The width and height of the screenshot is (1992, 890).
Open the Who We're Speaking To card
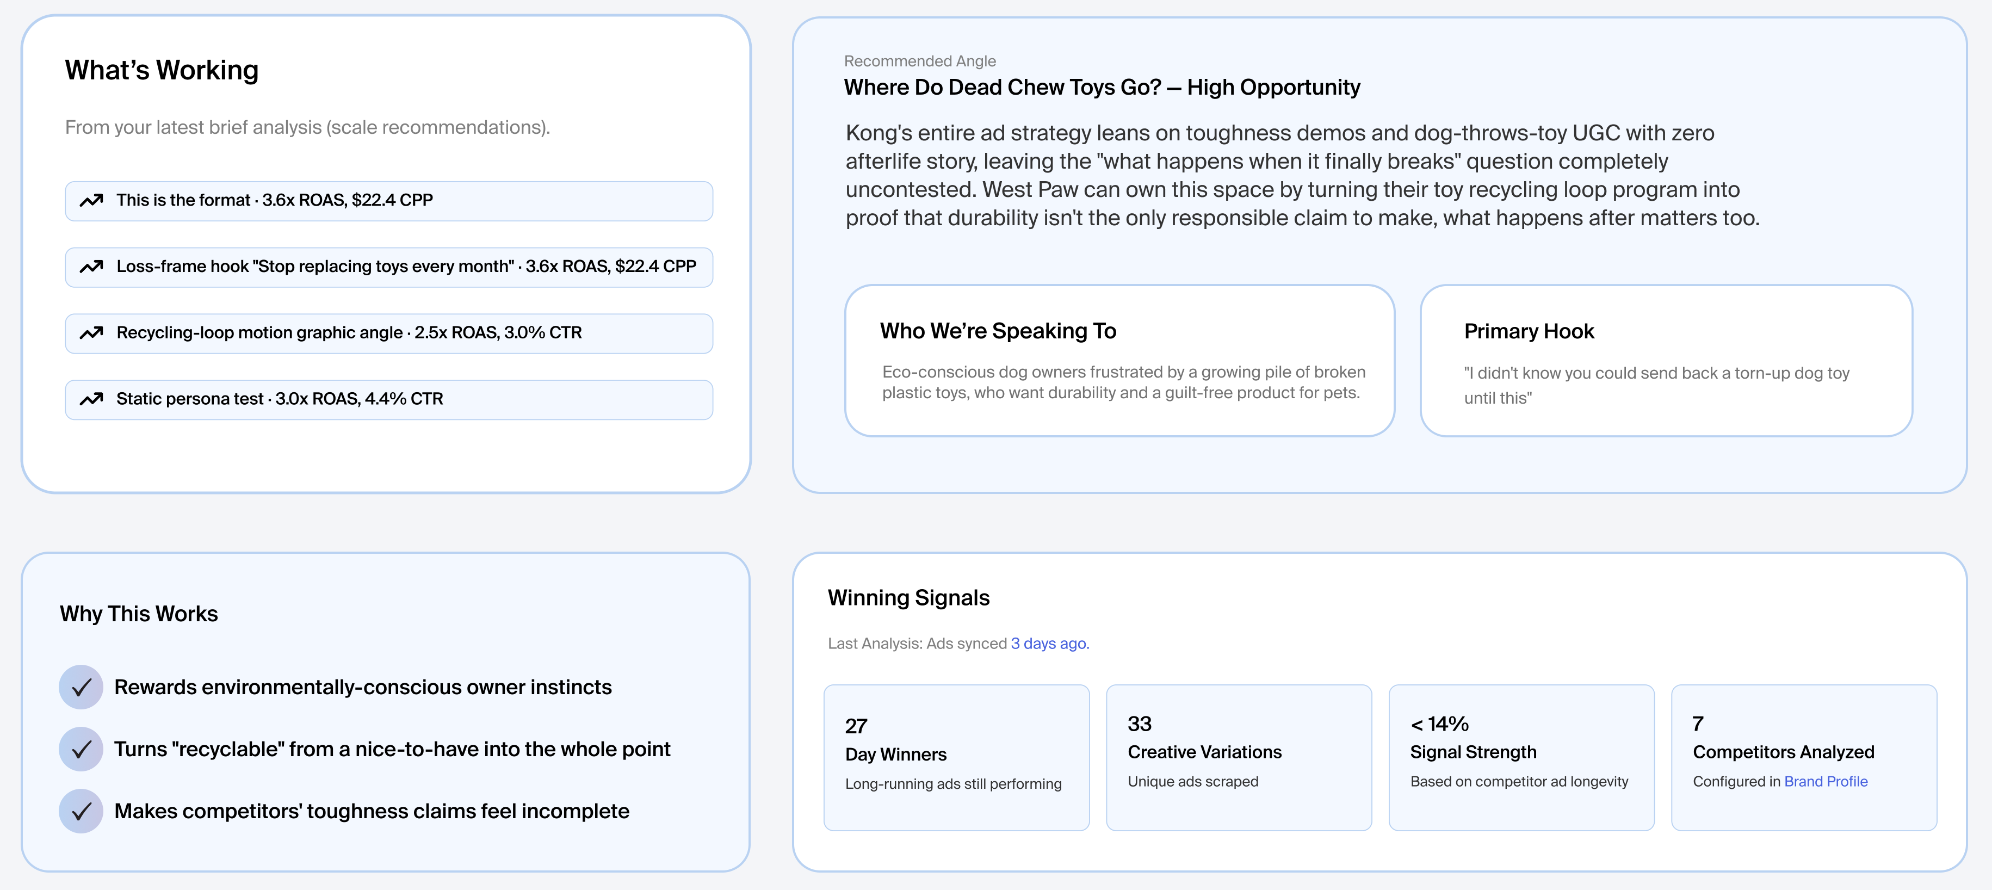[1119, 360]
